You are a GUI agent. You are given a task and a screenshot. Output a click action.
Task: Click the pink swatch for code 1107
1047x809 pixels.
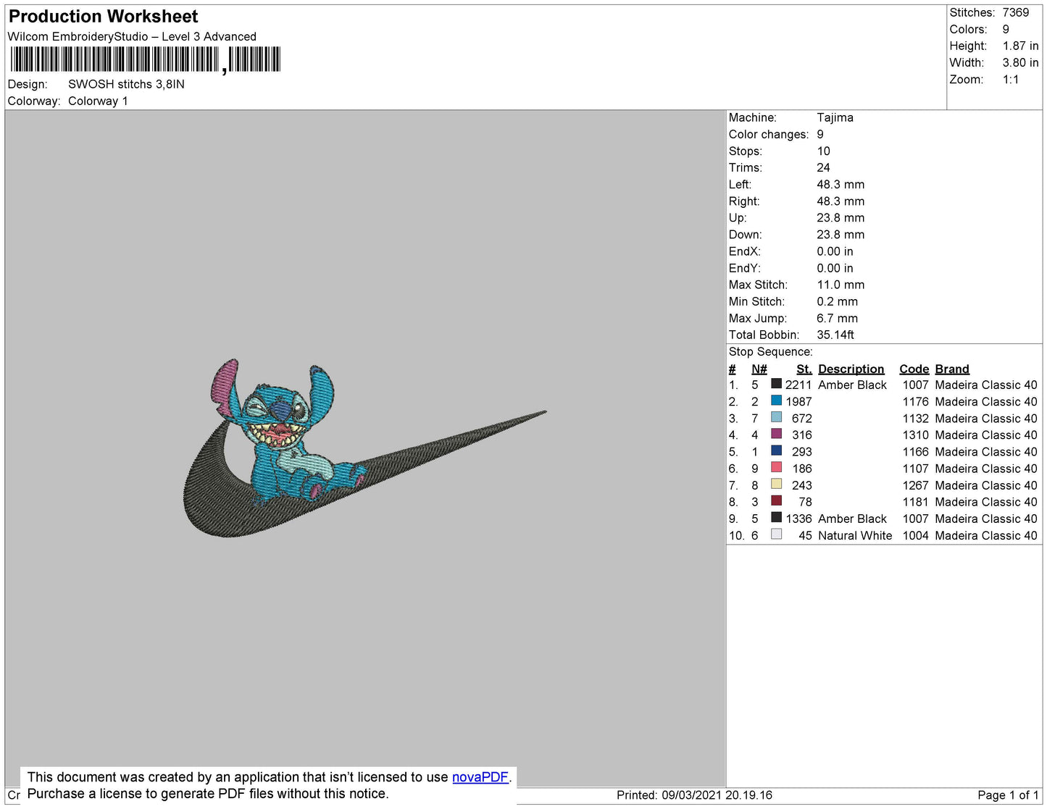click(x=776, y=467)
